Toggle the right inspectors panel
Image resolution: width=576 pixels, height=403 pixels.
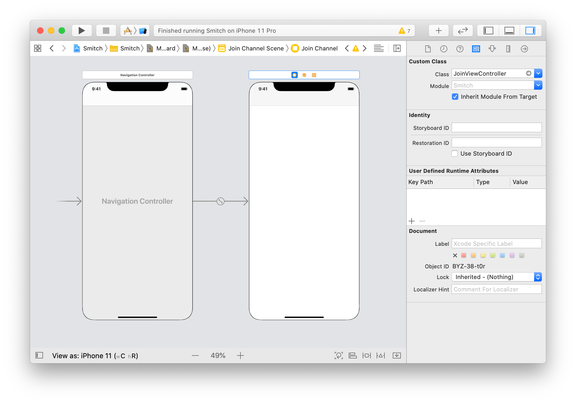coord(530,31)
